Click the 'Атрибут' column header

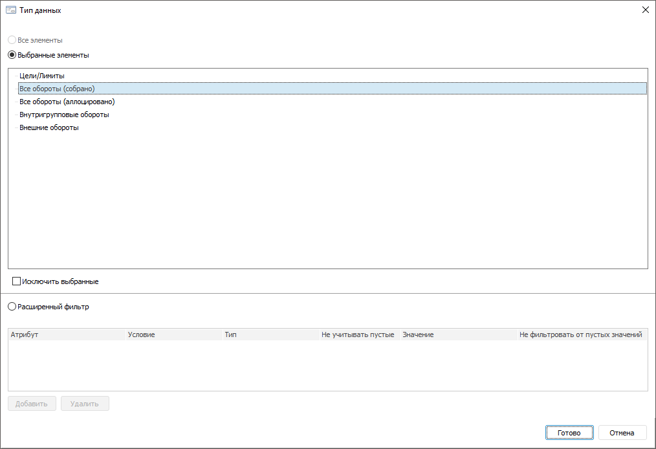67,334
